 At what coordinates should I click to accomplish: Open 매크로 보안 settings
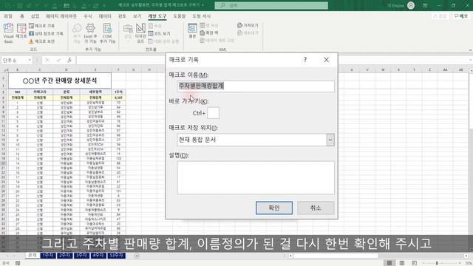[x=42, y=41]
